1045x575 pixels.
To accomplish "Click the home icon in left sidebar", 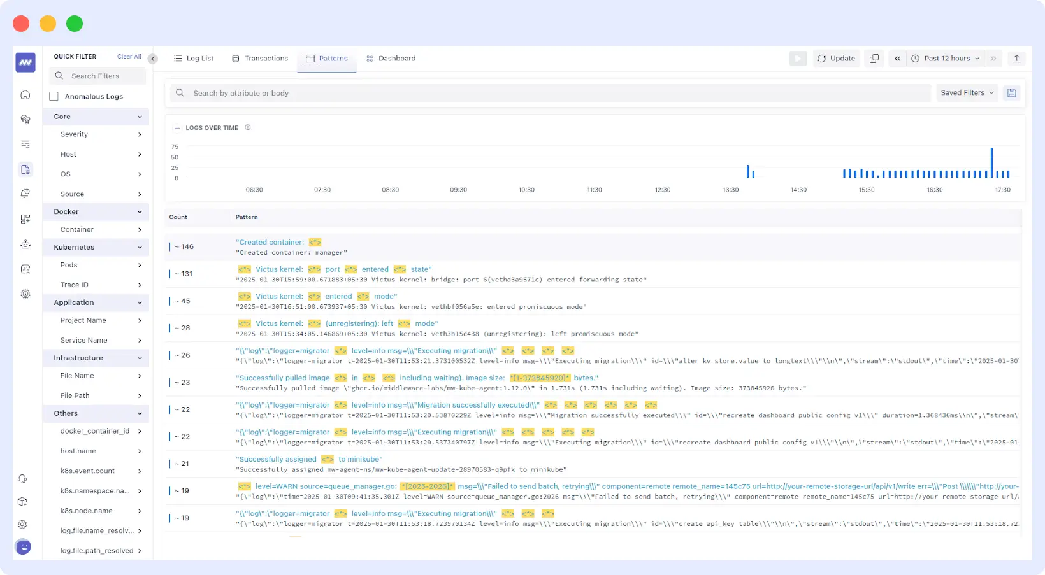I will pos(25,95).
